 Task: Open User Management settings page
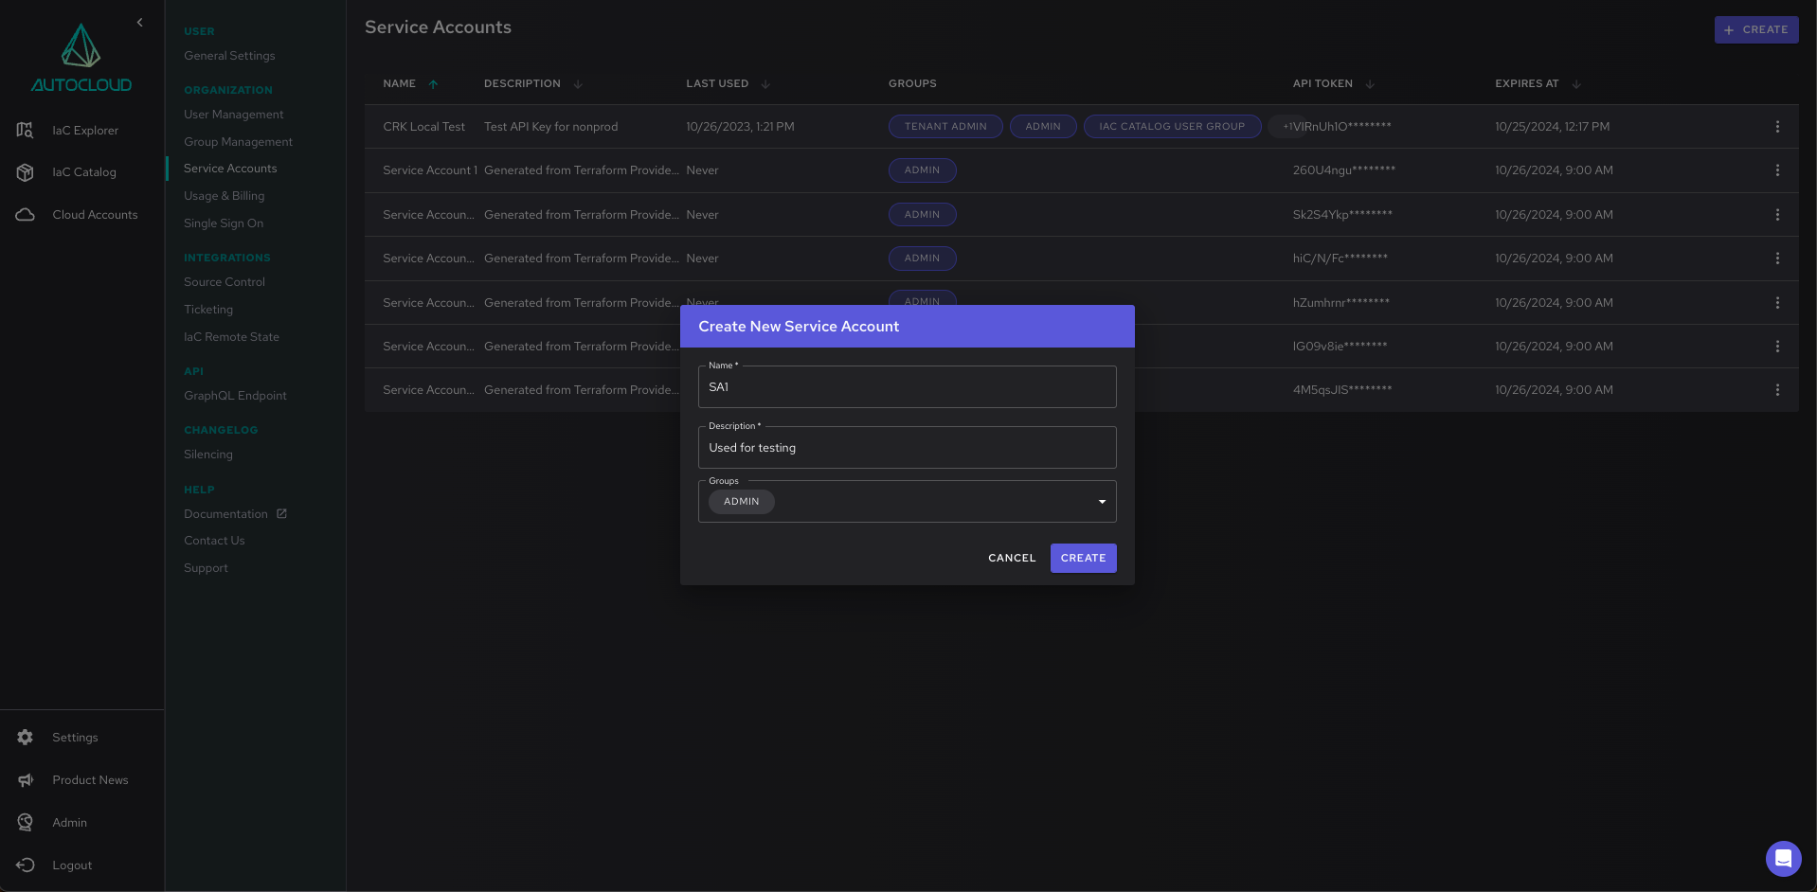(233, 115)
